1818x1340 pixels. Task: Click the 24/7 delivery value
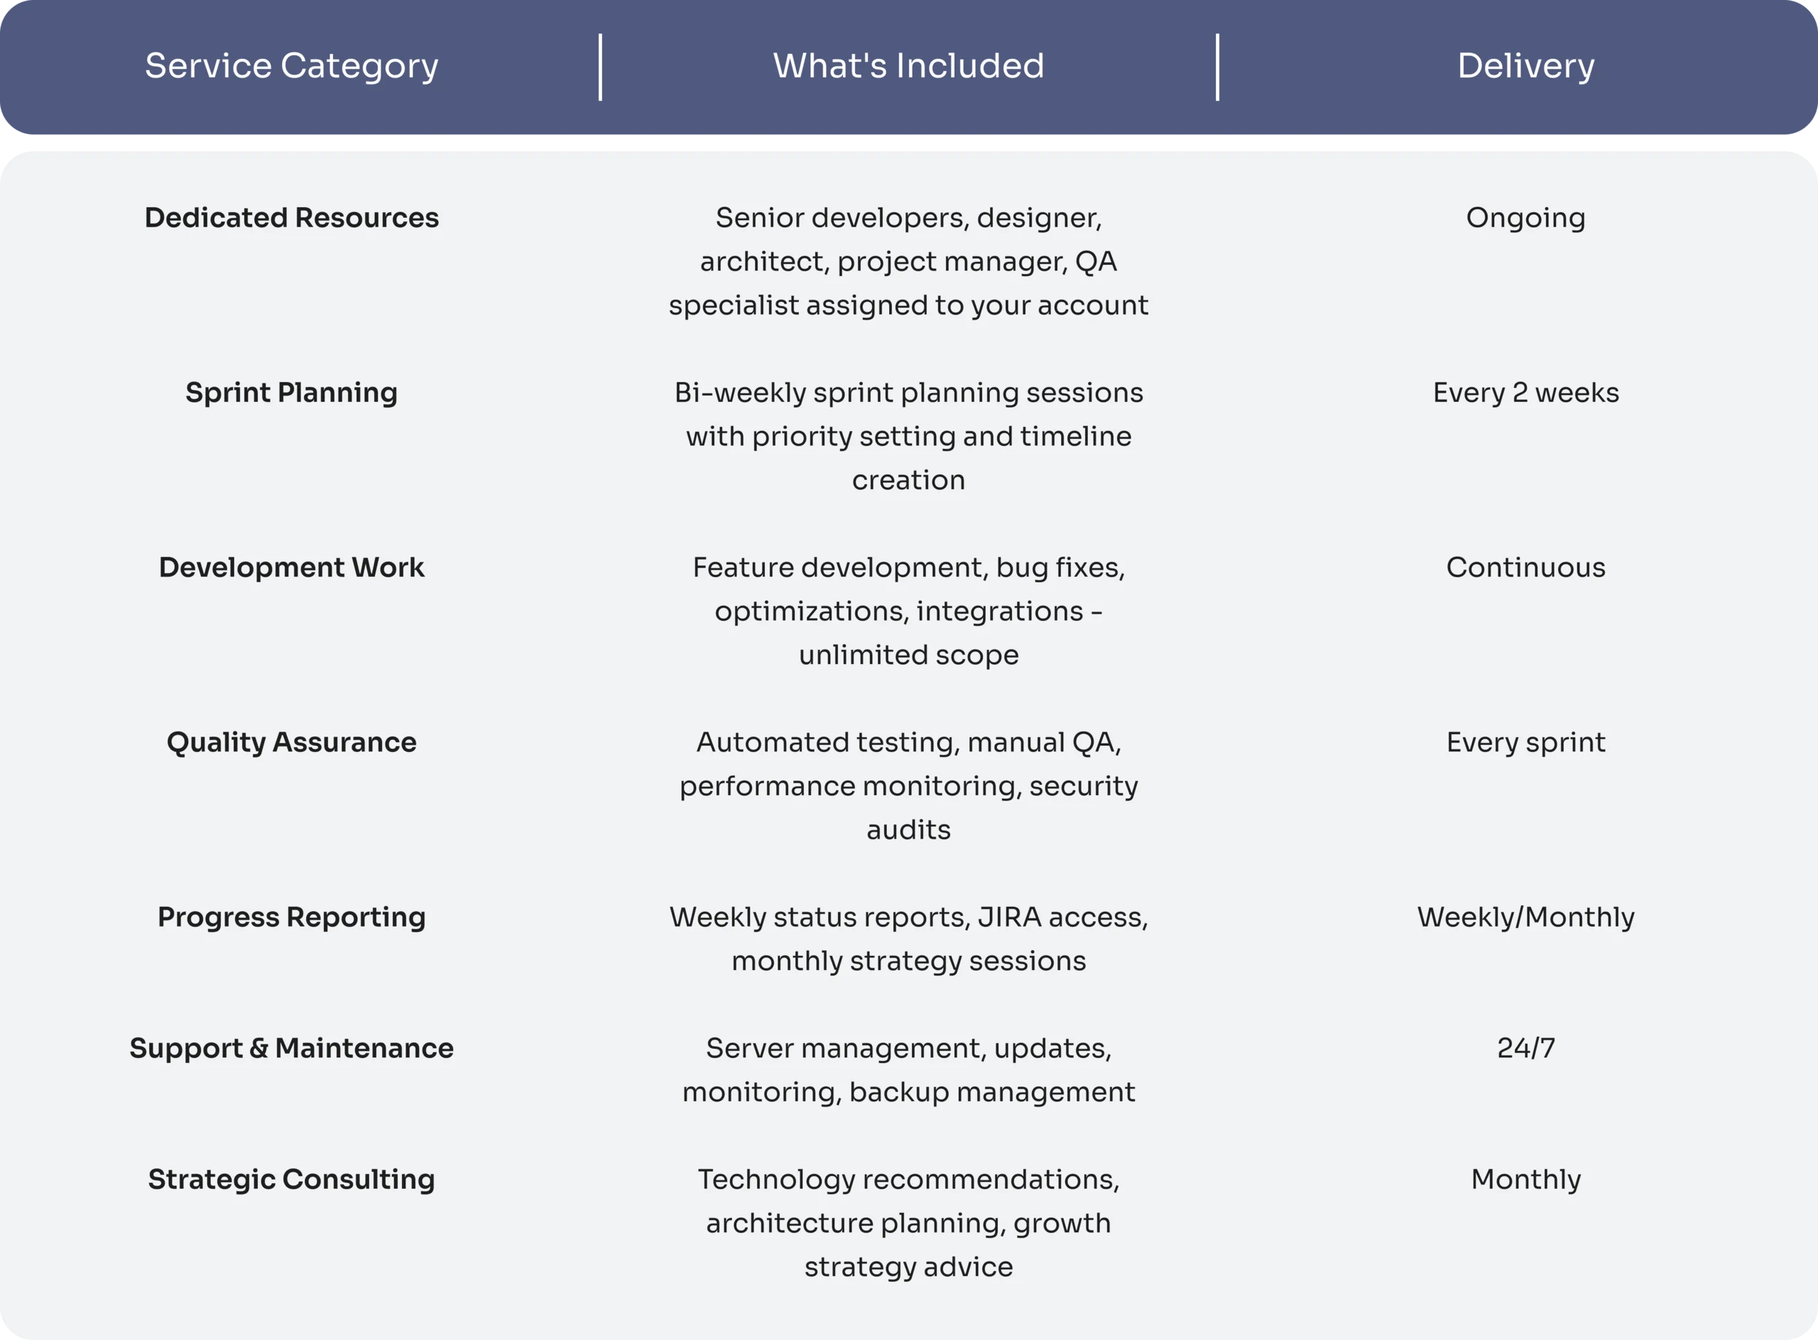[1525, 1048]
